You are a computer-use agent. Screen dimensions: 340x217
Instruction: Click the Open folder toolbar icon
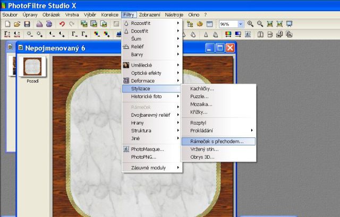pyautogui.click(x=17, y=24)
